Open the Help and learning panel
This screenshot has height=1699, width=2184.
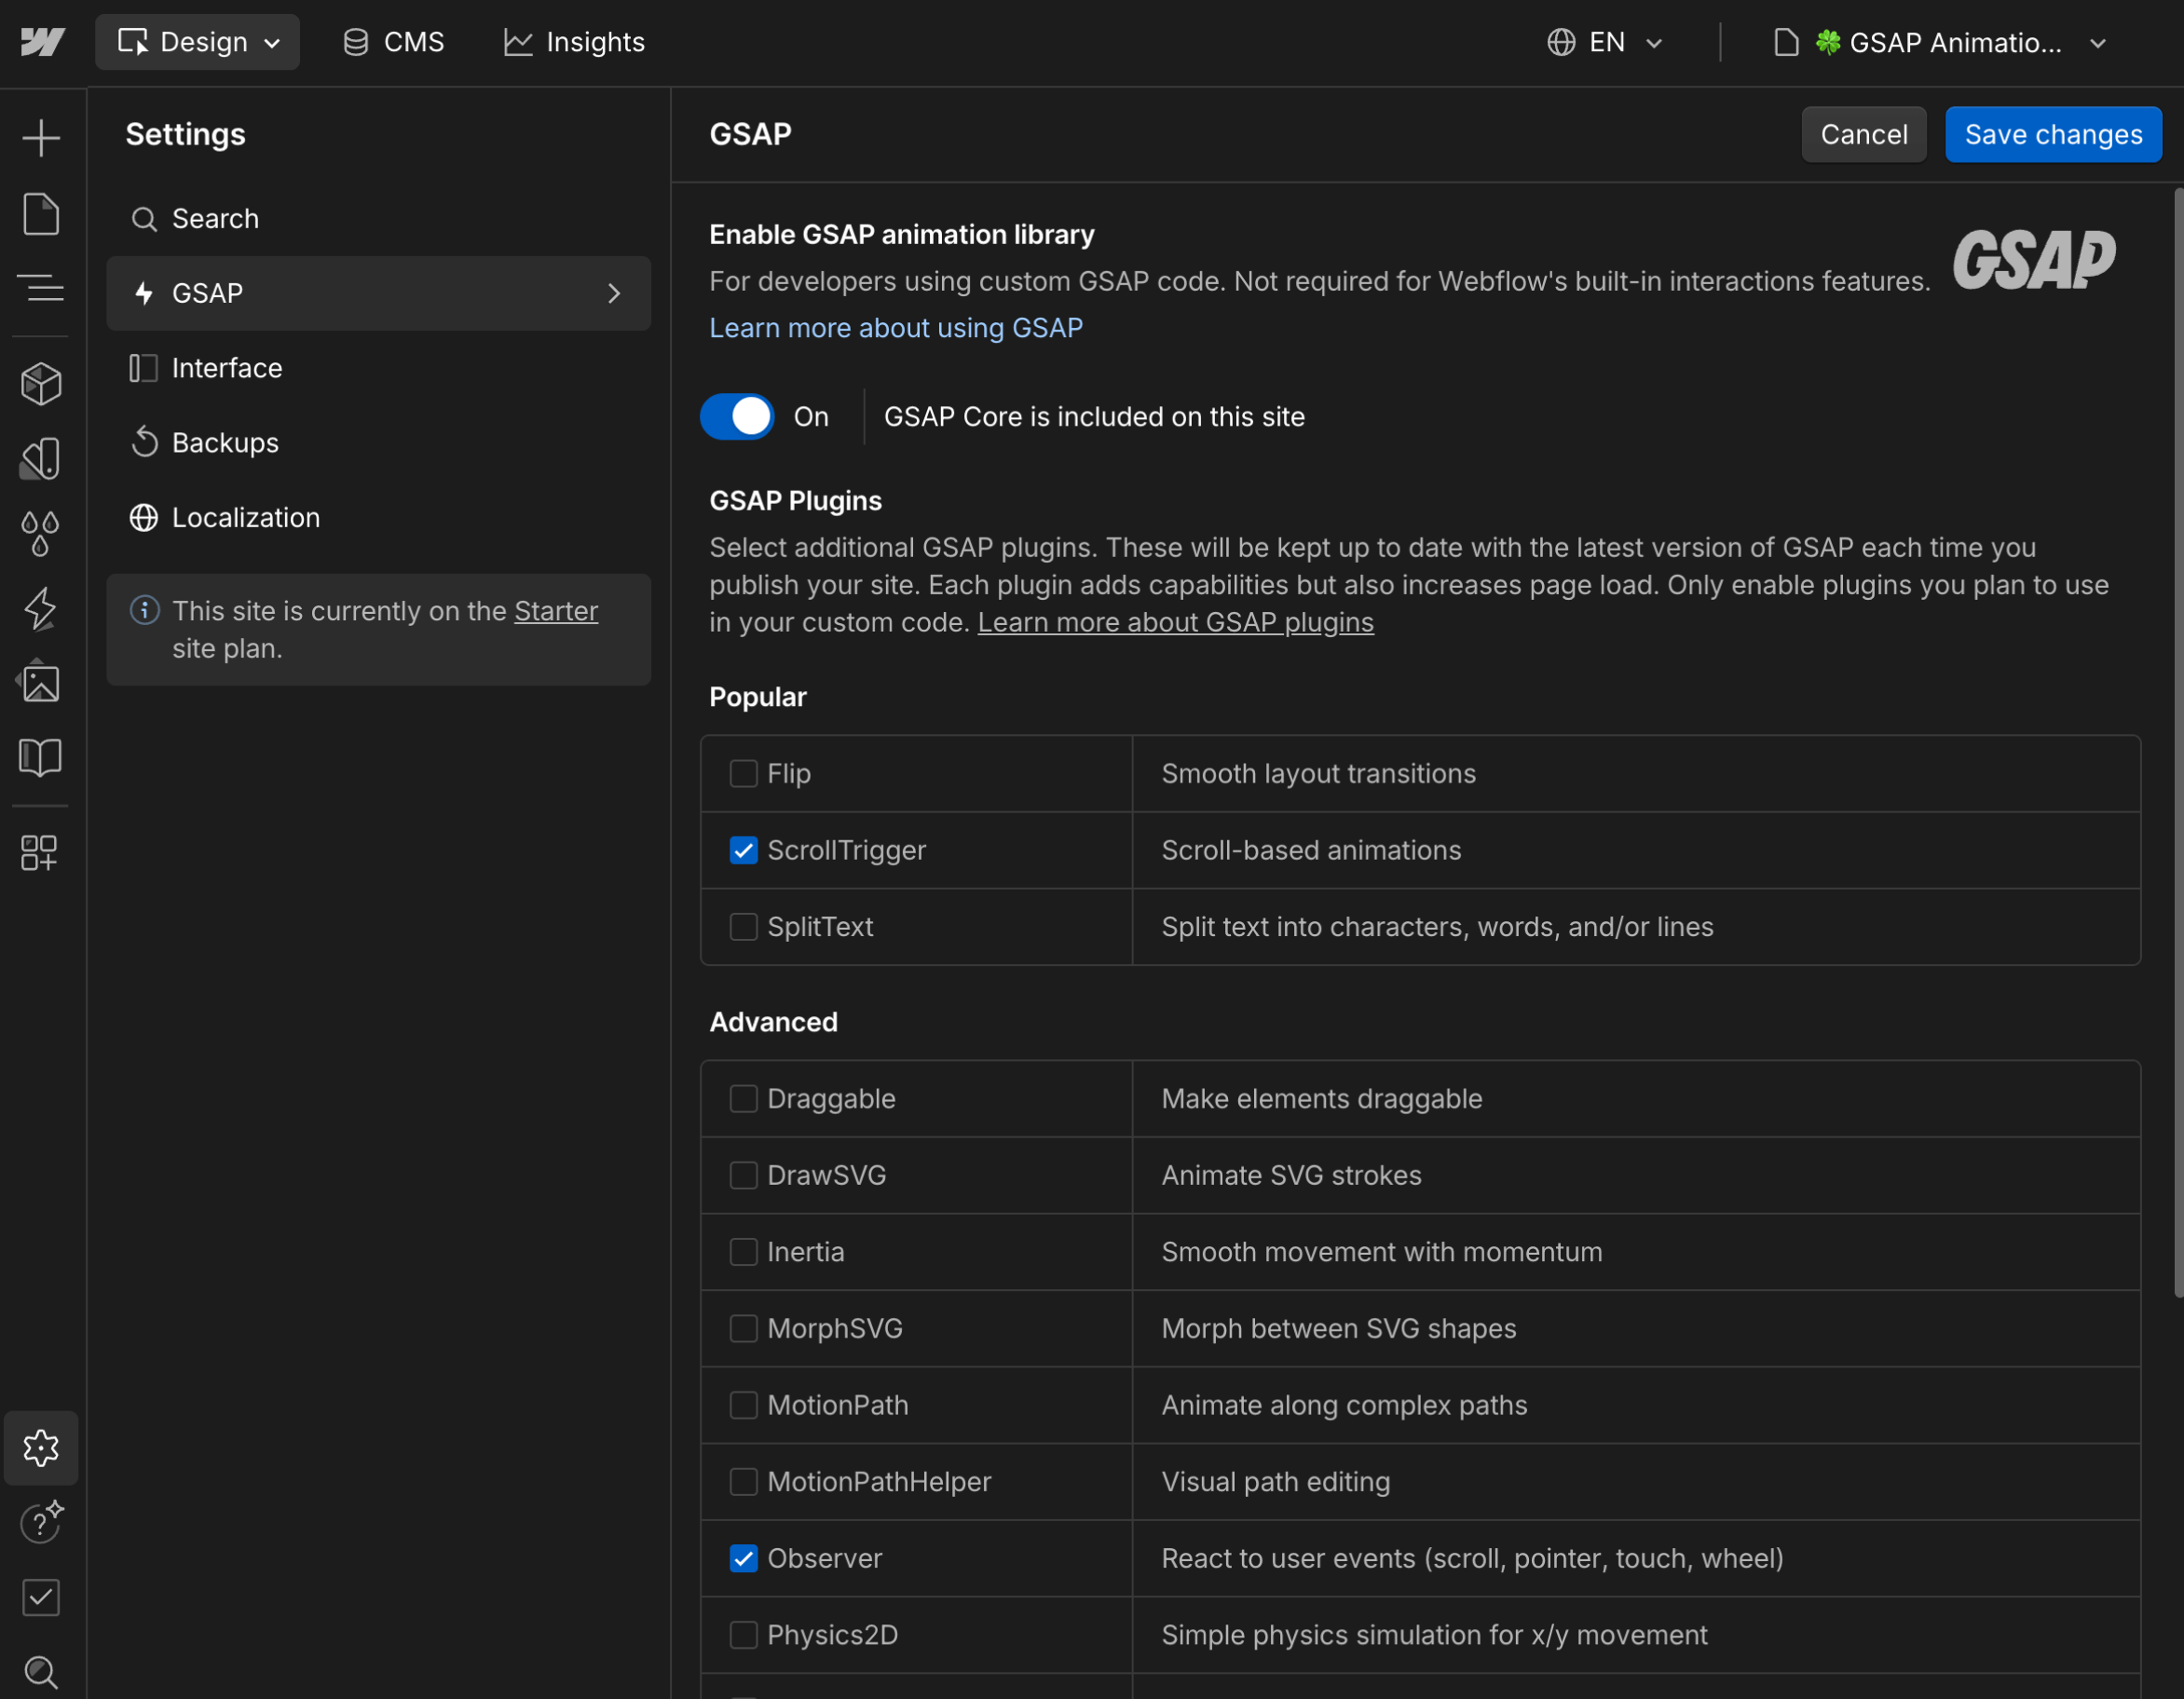click(41, 1522)
